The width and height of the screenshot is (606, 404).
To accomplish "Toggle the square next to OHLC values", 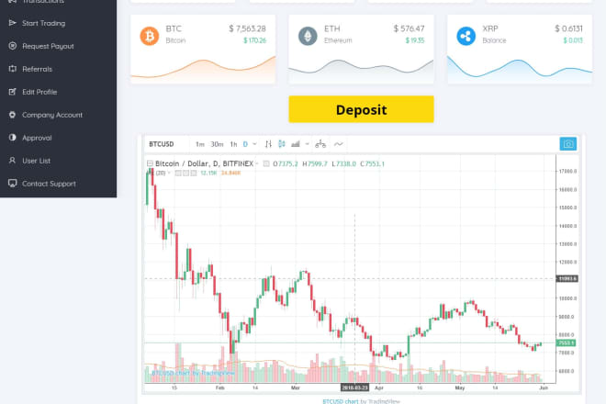I will [266, 163].
